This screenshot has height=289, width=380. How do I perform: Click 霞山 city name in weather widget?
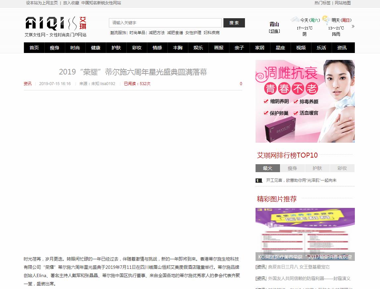click(x=274, y=24)
